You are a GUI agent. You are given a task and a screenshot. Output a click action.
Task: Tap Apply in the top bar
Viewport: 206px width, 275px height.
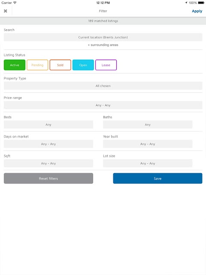point(197,11)
